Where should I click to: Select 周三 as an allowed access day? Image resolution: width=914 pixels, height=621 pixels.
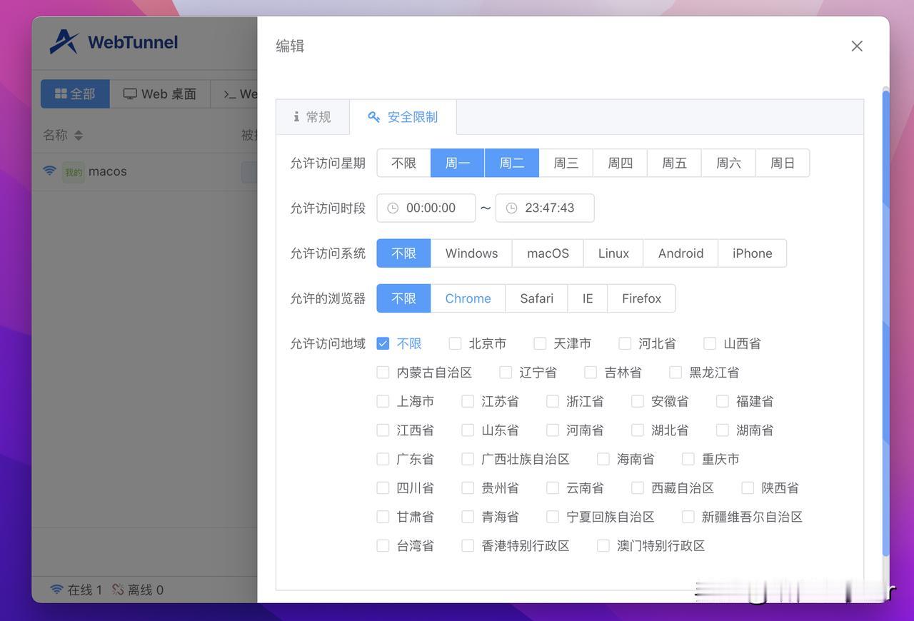[566, 162]
